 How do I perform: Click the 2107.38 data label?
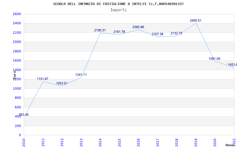(x=158, y=34)
